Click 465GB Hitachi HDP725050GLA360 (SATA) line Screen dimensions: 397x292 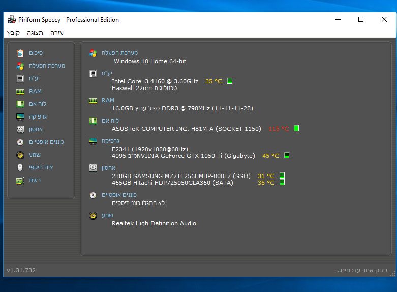click(172, 183)
